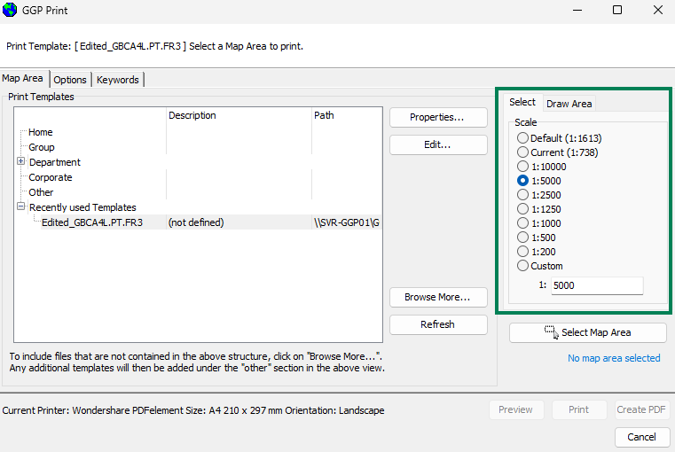
Task: Click the Edit... button
Action: pyautogui.click(x=438, y=145)
